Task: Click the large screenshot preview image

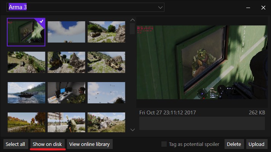Action: coord(202,62)
